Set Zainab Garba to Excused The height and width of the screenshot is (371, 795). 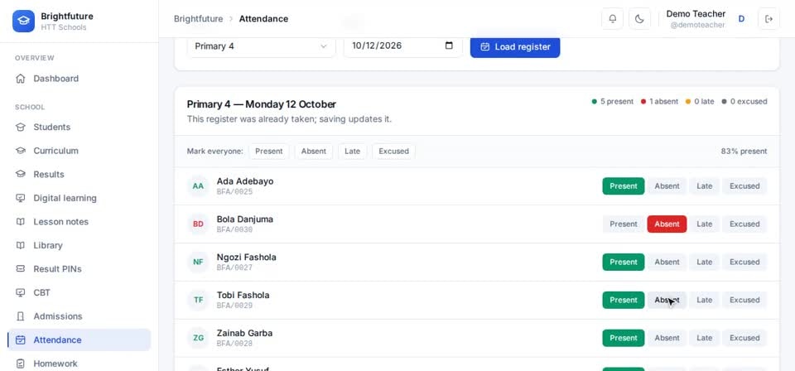click(x=744, y=338)
